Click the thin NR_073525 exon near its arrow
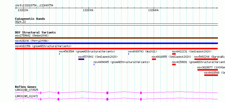 point(41,93)
